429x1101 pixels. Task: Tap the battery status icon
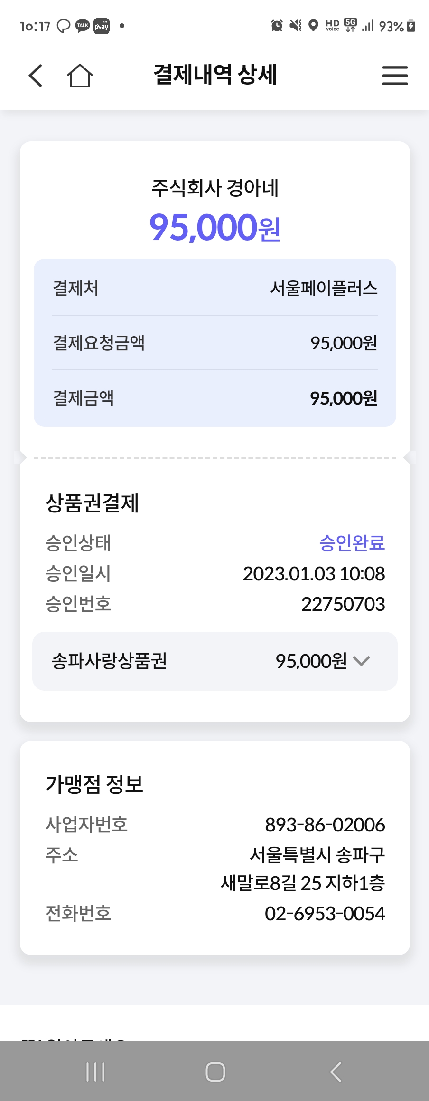pyautogui.click(x=411, y=26)
